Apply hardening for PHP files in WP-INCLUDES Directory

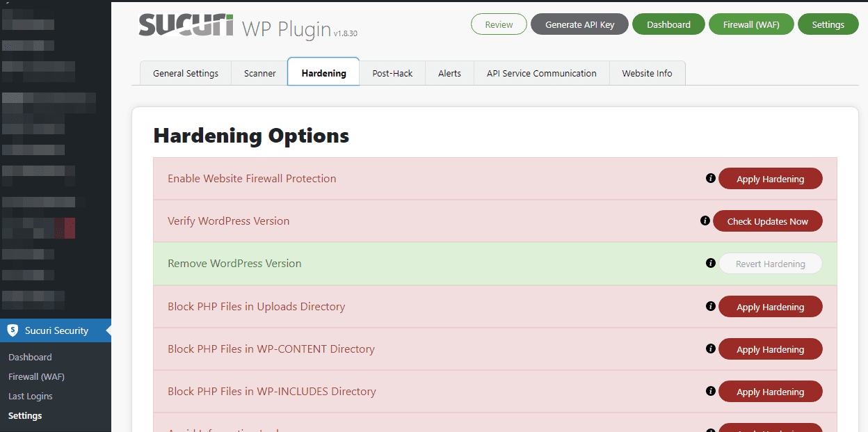pos(770,392)
